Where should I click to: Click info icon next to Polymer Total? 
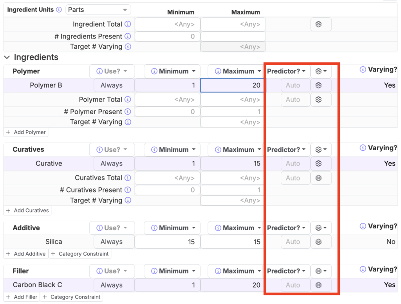tap(128, 100)
